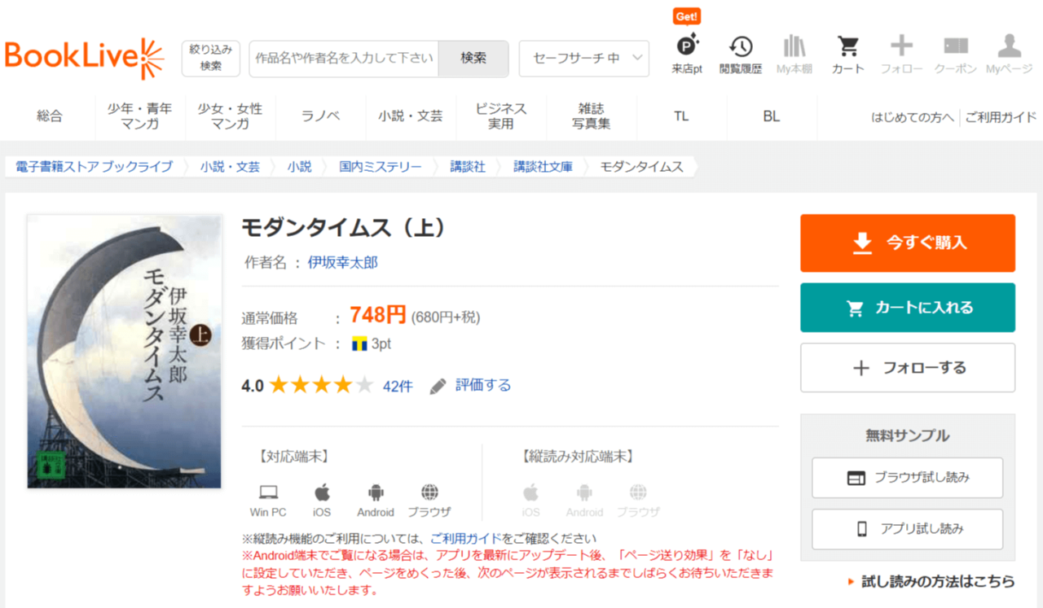Click the Android icon under 縦読み対応端末
Image resolution: width=1043 pixels, height=608 pixels.
[x=584, y=492]
